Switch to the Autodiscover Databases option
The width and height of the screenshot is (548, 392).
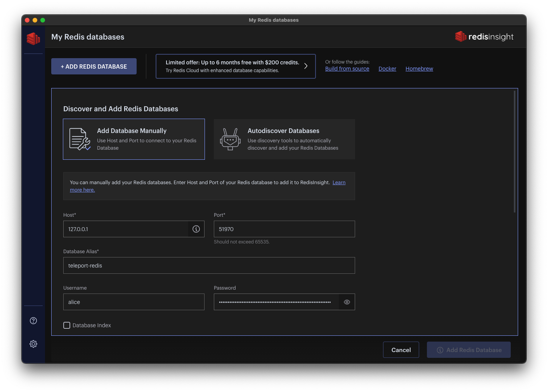[284, 139]
